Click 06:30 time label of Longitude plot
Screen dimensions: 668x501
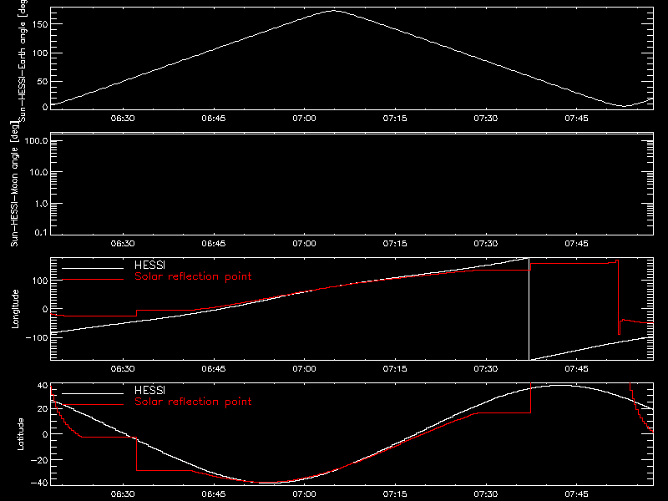[123, 369]
